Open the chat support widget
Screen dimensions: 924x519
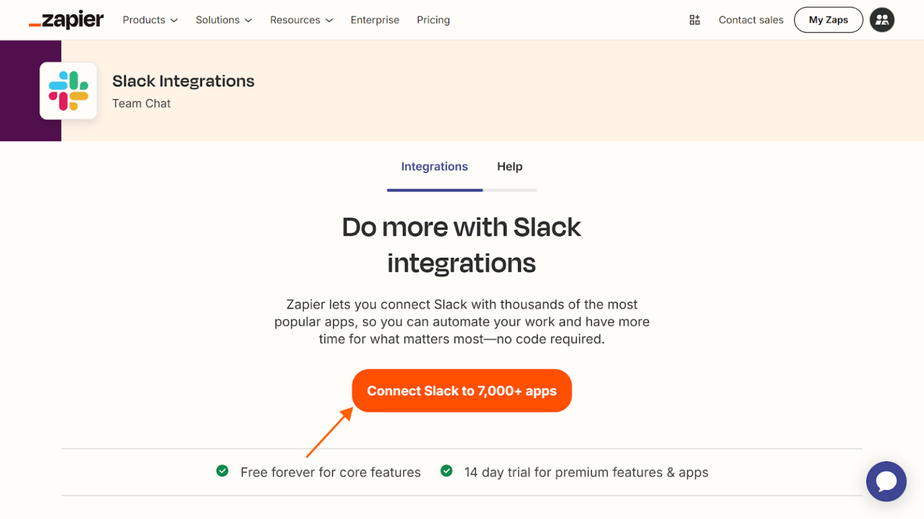point(886,481)
